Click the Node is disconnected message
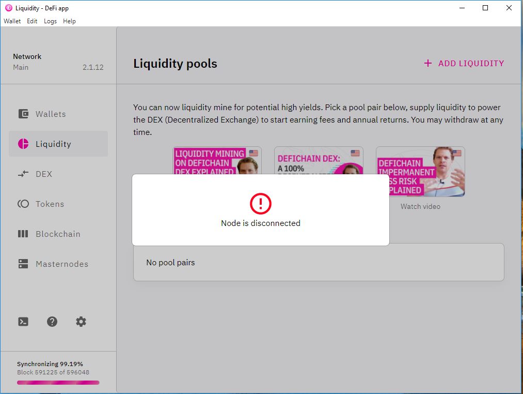Screen dimensions: 523x394 (x=261, y=223)
